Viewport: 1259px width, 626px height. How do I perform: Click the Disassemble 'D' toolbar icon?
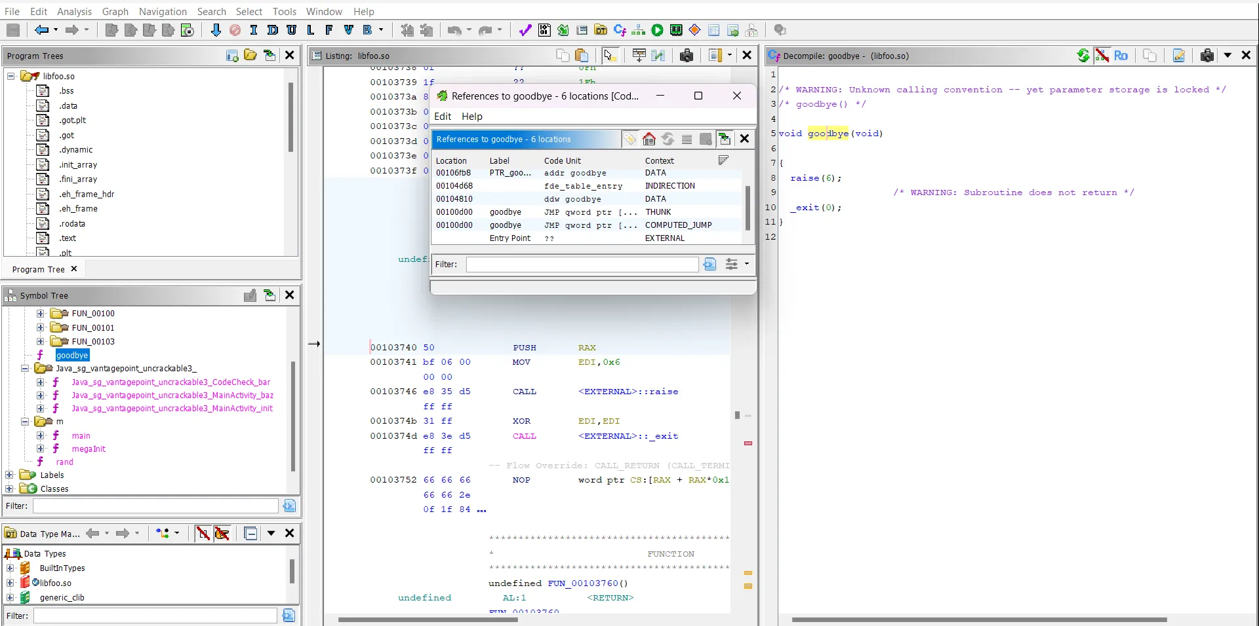point(273,30)
